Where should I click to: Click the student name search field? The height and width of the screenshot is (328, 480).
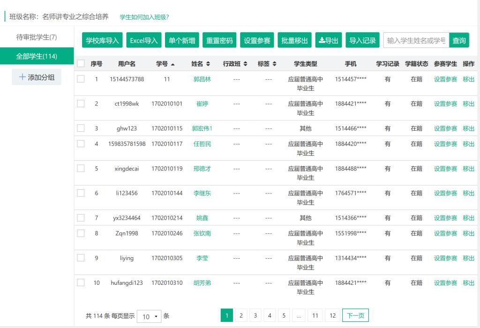[x=416, y=41]
